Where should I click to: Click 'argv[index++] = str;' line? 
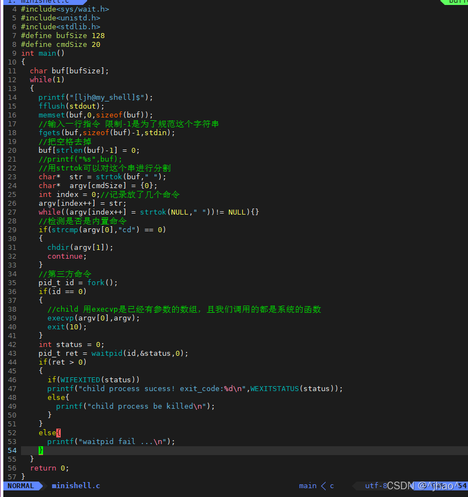coord(82,203)
